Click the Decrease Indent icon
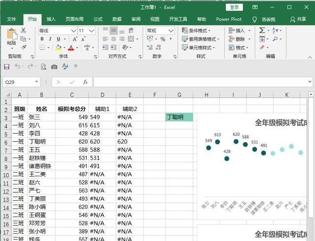This screenshot has width=315, height=241. [105, 47]
